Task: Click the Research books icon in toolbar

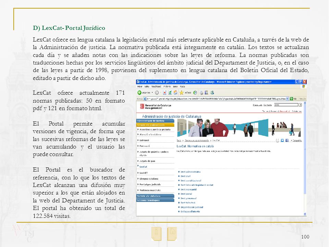Action: point(206,93)
